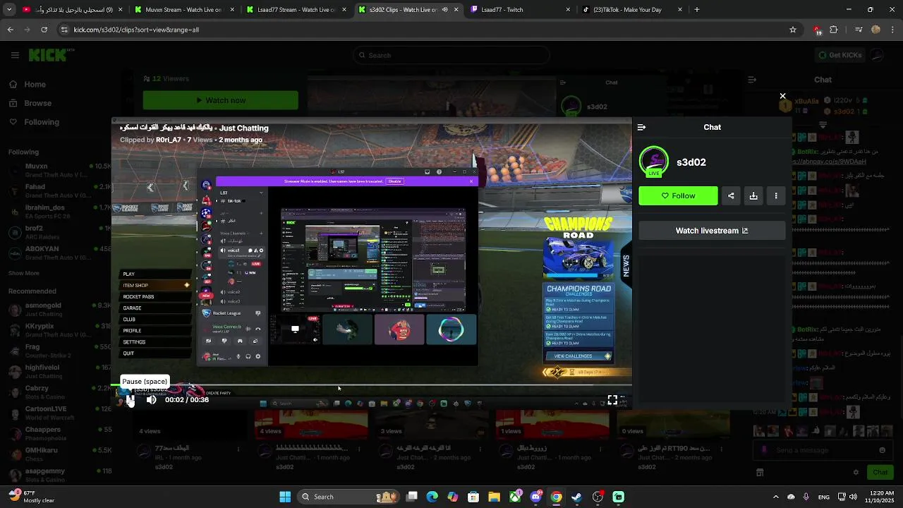Go back in browser history
This screenshot has height=508, width=903.
(x=10, y=30)
